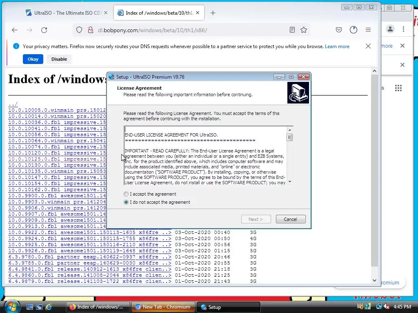
Task: Switch to Setup taskbar button
Action: tap(228, 307)
